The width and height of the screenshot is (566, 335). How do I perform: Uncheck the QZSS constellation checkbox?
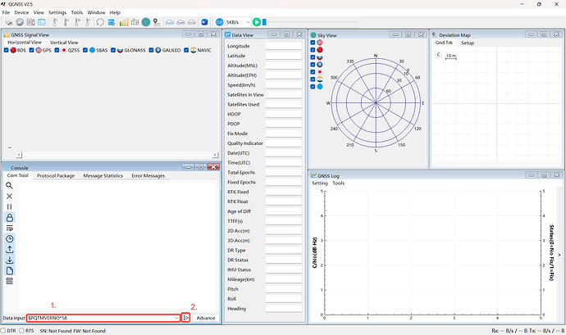click(x=57, y=50)
